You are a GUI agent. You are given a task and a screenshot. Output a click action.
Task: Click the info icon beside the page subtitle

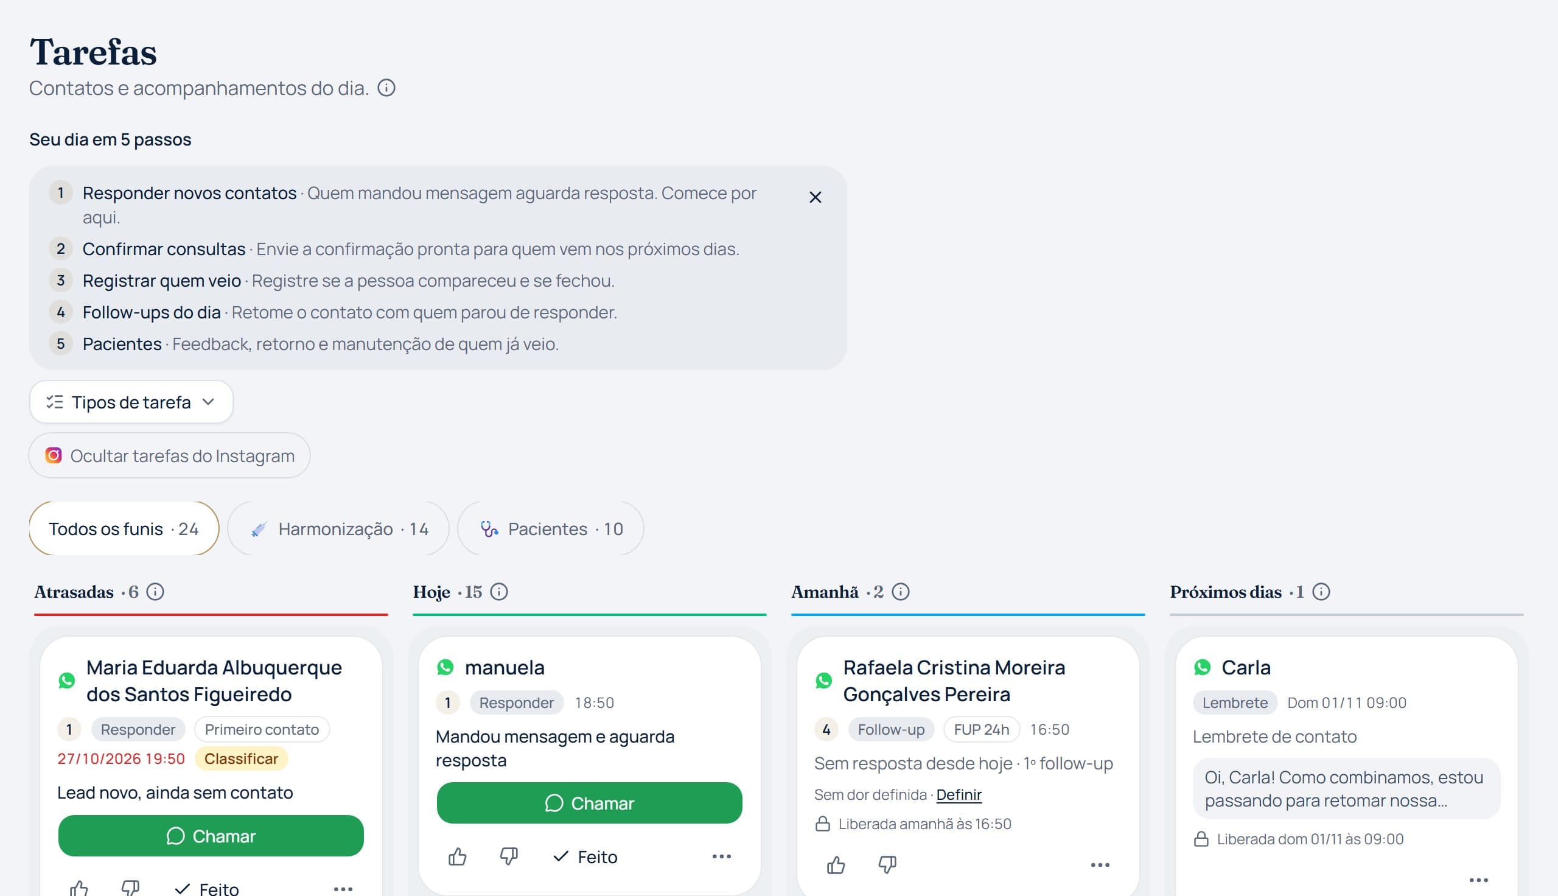pos(386,88)
